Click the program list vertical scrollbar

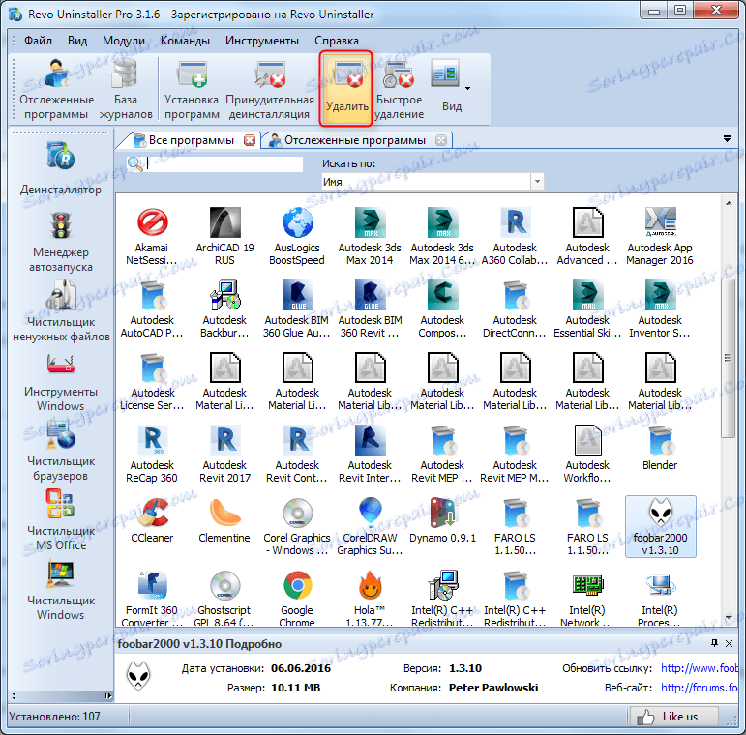[728, 358]
